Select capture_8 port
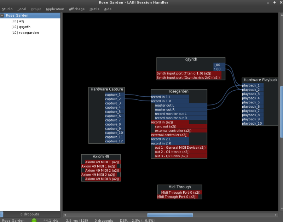 (115, 125)
